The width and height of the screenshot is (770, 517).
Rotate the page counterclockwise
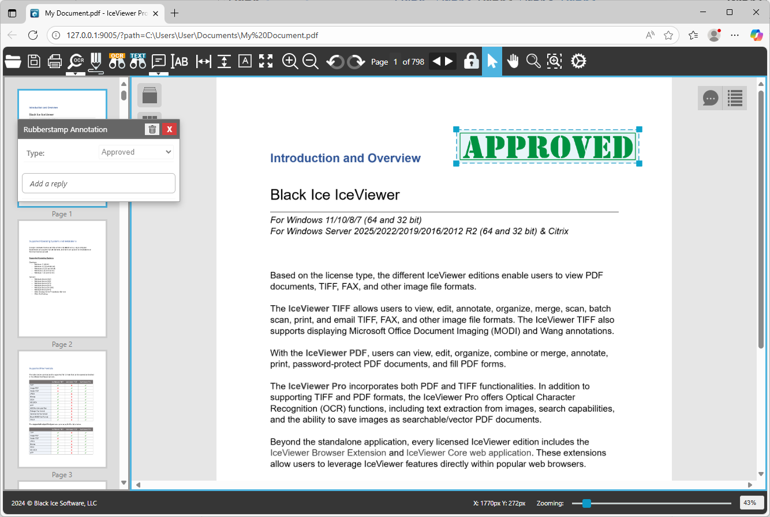pyautogui.click(x=335, y=61)
